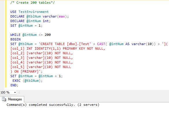Click the line starting with '[col_2] [varchar](10)'

(42, 53)
